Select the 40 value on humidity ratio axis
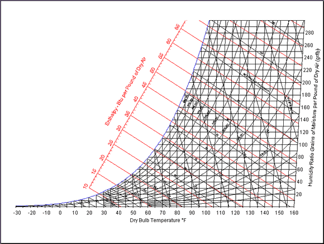Screen dimensions: 324x244 [x=299, y=182]
